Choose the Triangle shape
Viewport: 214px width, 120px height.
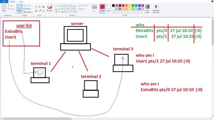(75, 6)
